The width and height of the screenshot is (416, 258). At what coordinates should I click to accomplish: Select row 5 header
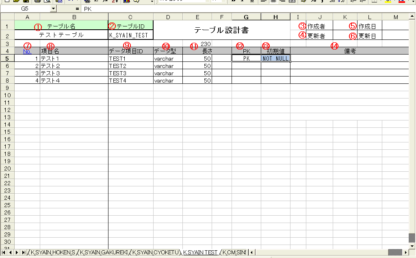[7, 59]
